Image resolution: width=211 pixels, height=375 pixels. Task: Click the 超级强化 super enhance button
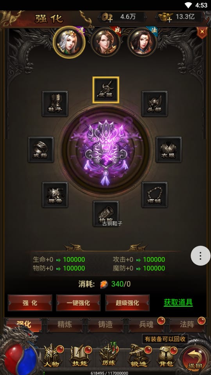click(127, 303)
